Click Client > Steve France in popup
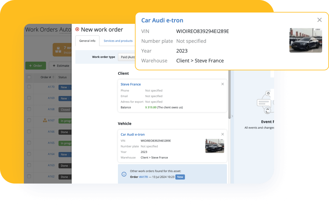The width and height of the screenshot is (329, 205). pos(200,61)
